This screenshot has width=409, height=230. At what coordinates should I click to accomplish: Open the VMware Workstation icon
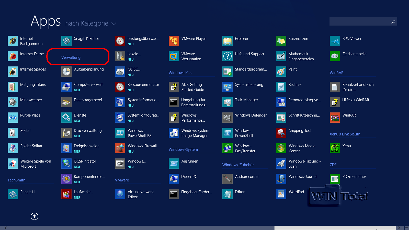point(174,56)
